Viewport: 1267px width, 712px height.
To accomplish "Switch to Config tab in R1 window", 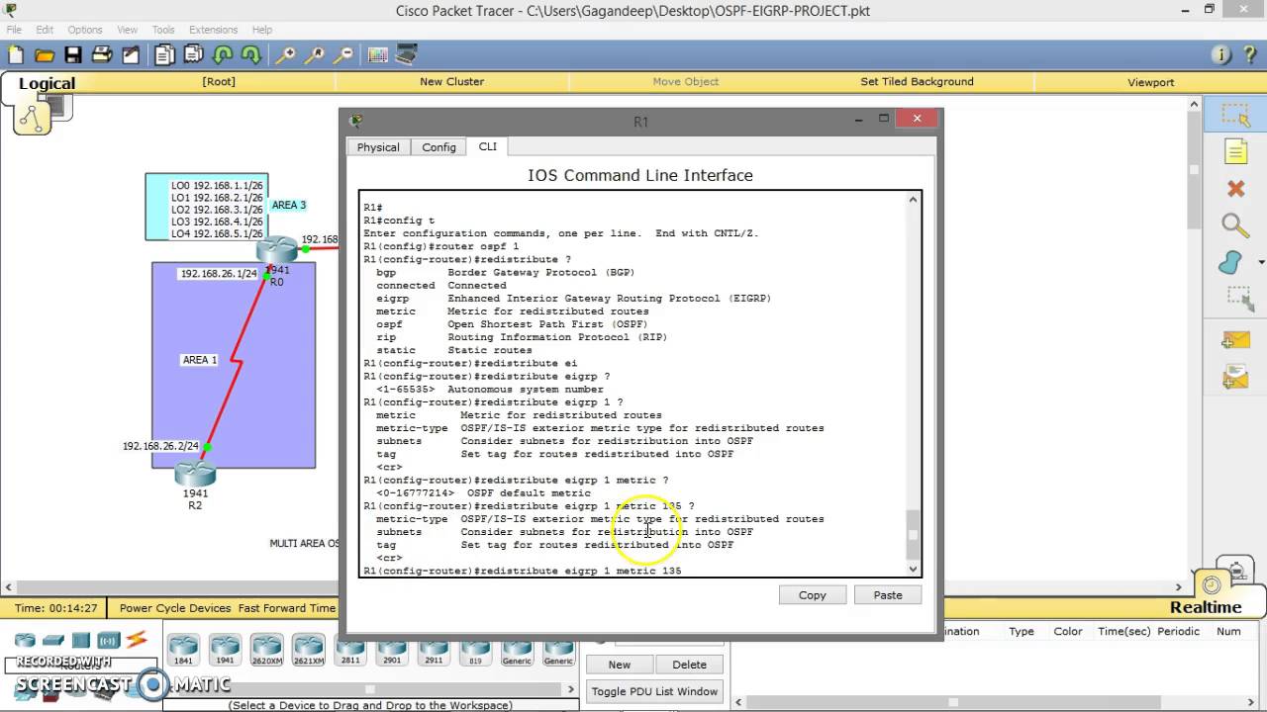I will 439,147.
